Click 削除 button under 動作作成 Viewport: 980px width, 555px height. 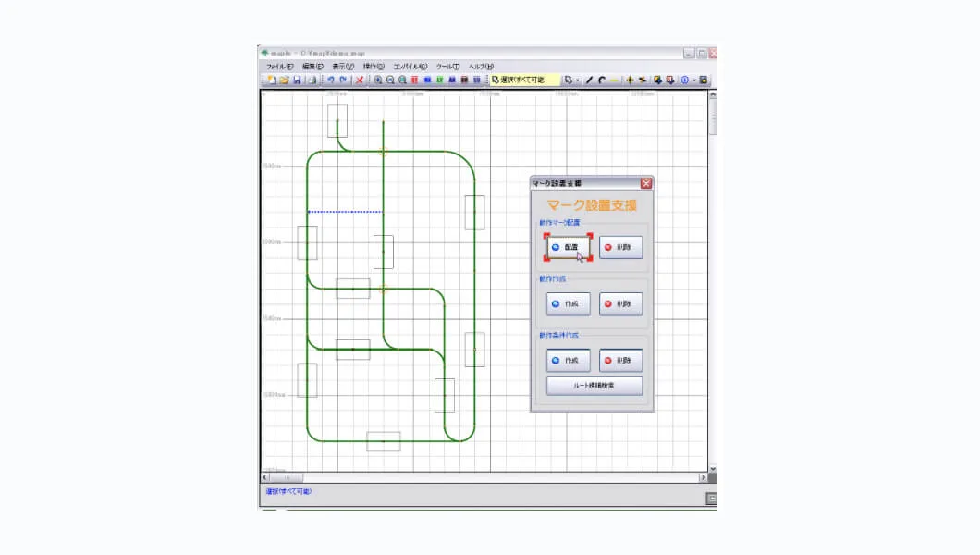(620, 303)
